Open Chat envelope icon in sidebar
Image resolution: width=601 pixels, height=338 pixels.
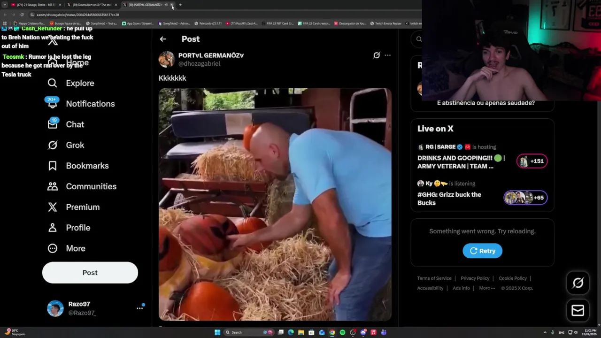(53, 124)
